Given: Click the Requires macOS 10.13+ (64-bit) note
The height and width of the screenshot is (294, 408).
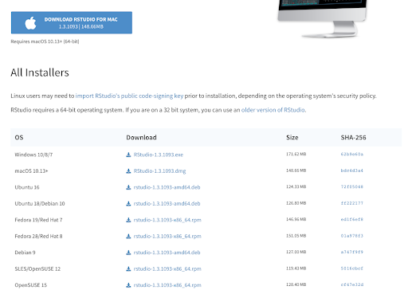Looking at the screenshot, I should coord(45,41).
